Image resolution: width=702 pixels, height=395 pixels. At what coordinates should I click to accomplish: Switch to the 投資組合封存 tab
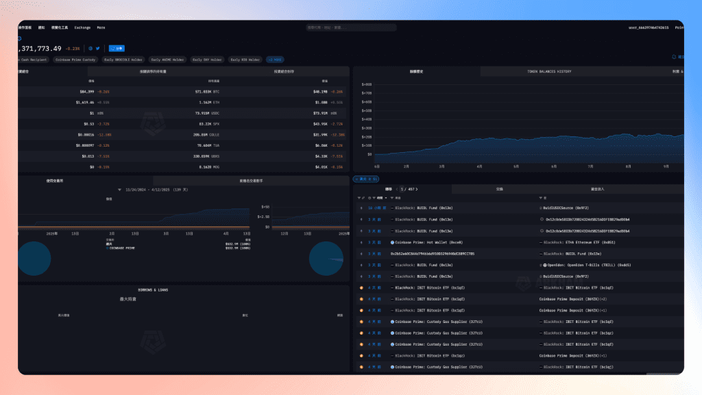click(x=284, y=71)
